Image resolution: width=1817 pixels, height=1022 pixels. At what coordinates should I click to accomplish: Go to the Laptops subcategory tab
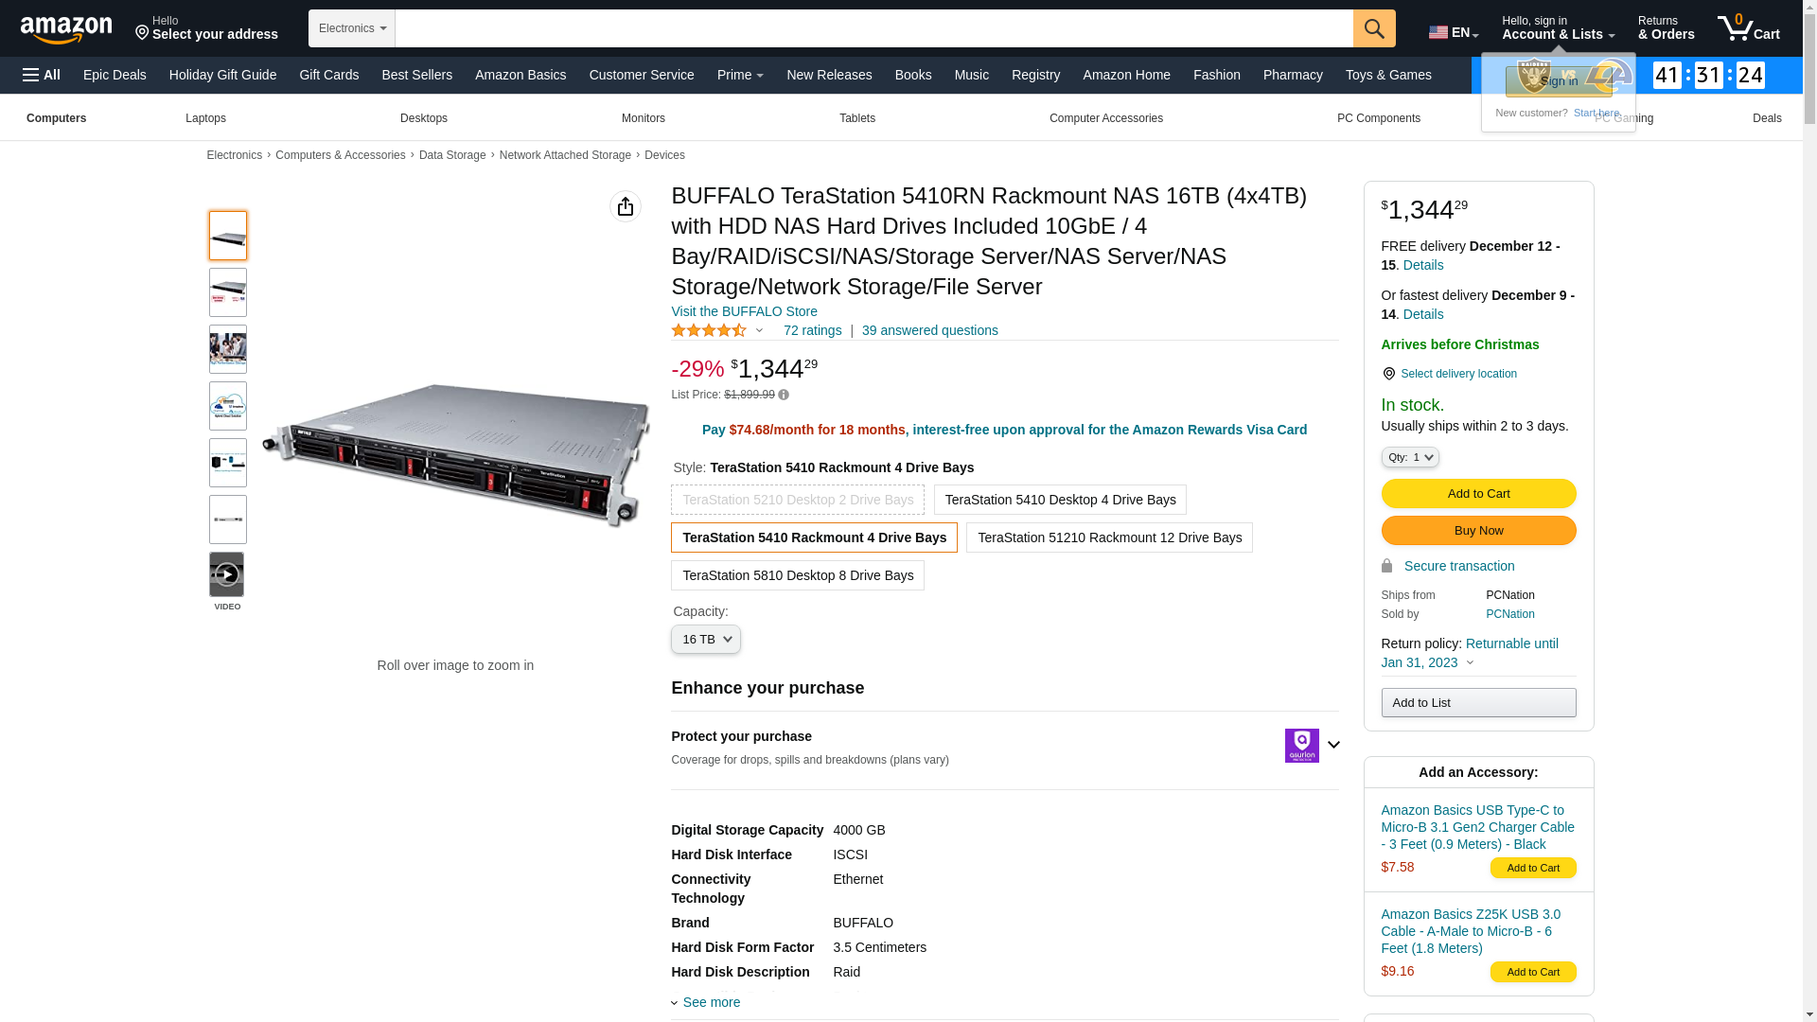(205, 118)
